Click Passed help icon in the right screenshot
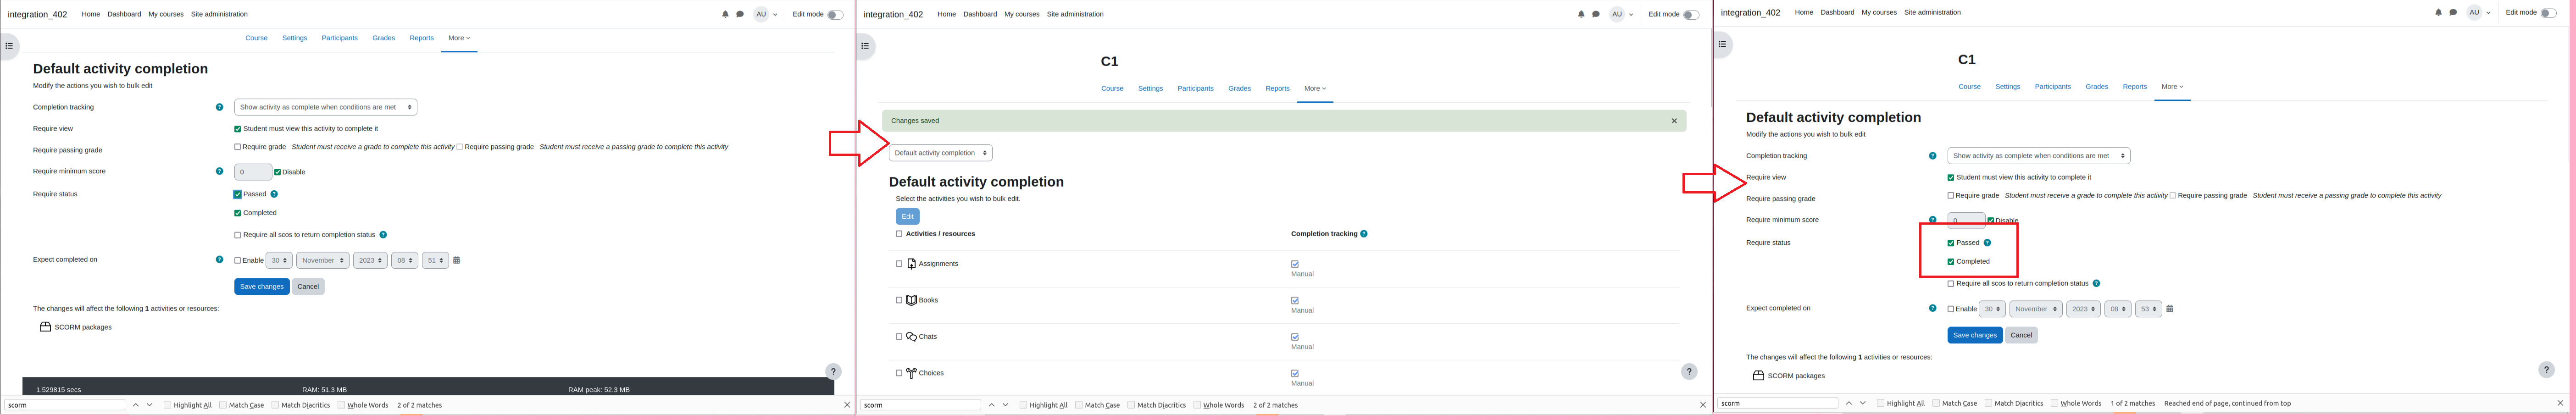Viewport: 2576px width, 420px height. pyautogui.click(x=1987, y=243)
